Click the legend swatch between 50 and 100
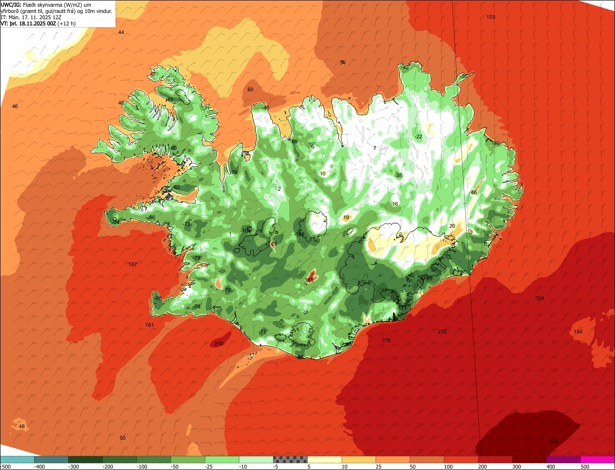615x470 pixels. (x=427, y=459)
